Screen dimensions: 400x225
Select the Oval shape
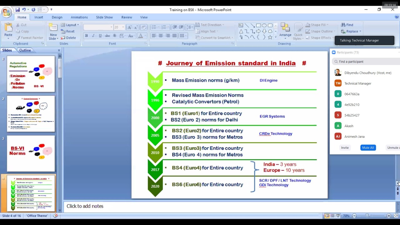click(264, 25)
